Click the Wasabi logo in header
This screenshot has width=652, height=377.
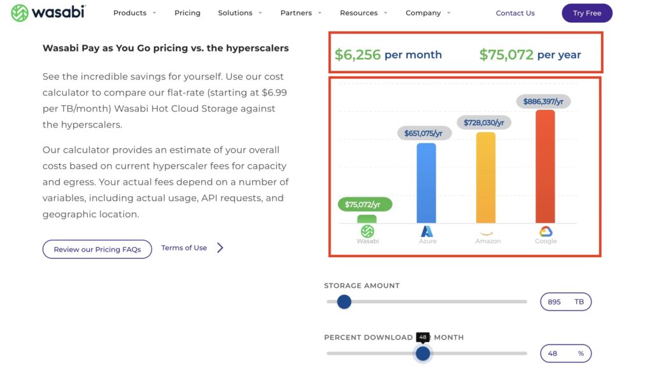(48, 13)
